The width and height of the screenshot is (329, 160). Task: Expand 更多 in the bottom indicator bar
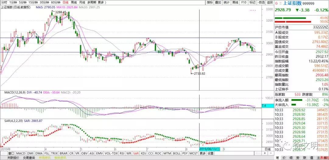click(x=203, y=153)
